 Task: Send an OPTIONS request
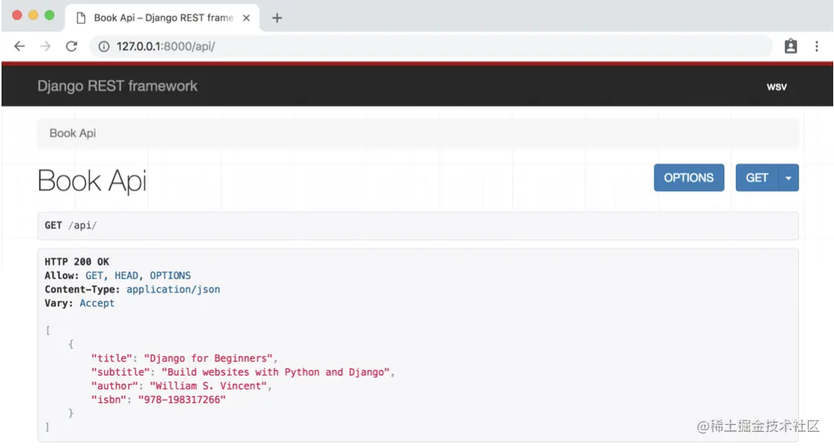pos(689,178)
